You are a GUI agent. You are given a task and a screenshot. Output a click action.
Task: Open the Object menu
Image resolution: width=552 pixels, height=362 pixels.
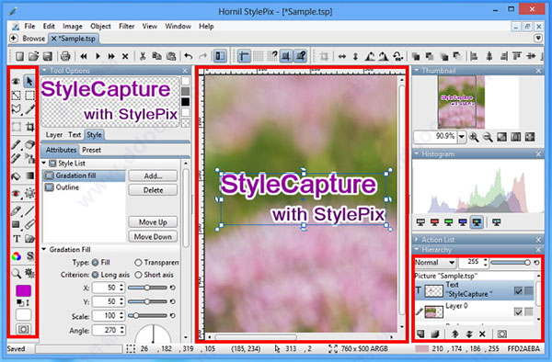[100, 27]
